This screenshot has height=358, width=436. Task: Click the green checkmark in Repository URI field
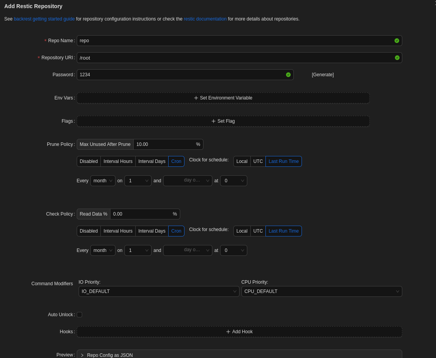[397, 58]
